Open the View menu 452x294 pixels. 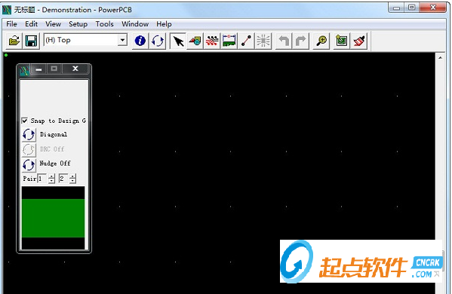coord(53,24)
